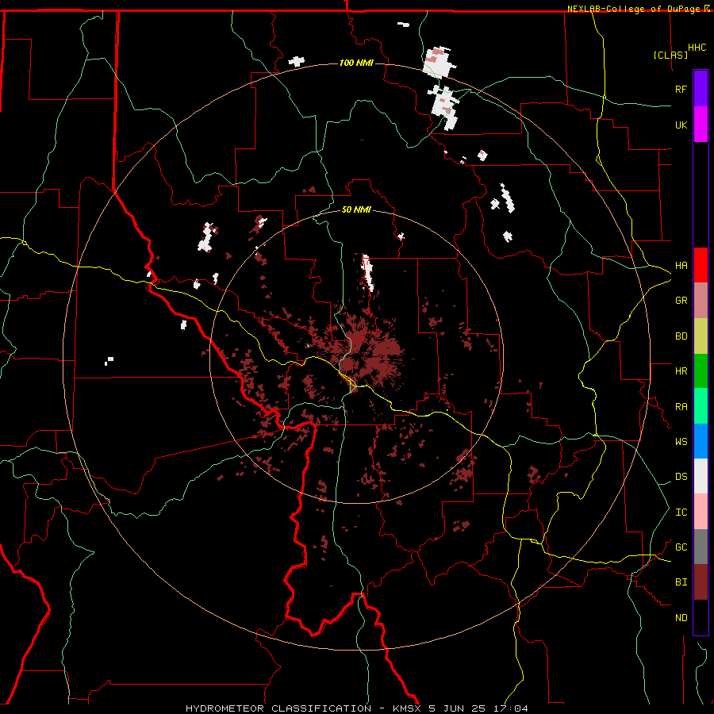Viewport: 714px width, 714px height.
Task: Click the BI dark red legend swatch
Action: coord(701,582)
